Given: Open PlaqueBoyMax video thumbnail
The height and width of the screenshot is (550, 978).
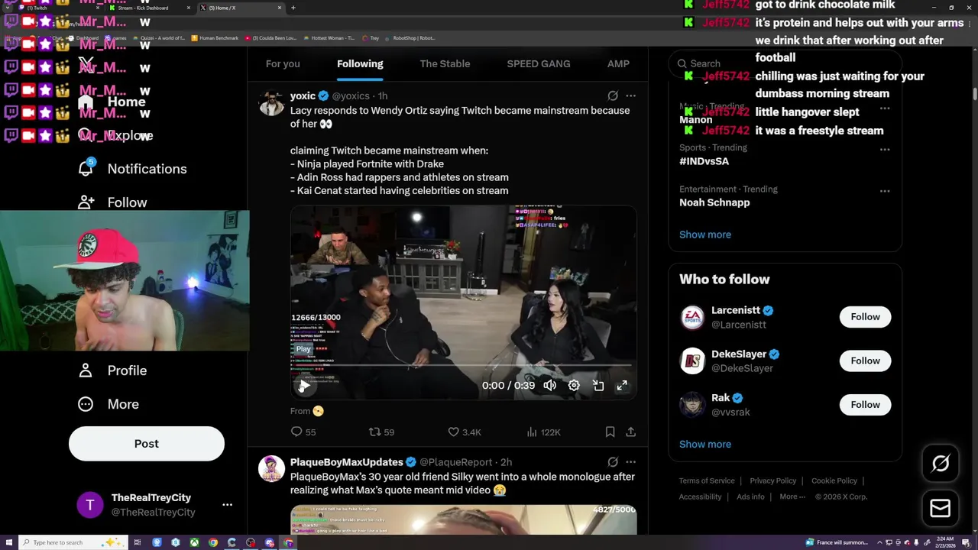Looking at the screenshot, I should [x=463, y=519].
